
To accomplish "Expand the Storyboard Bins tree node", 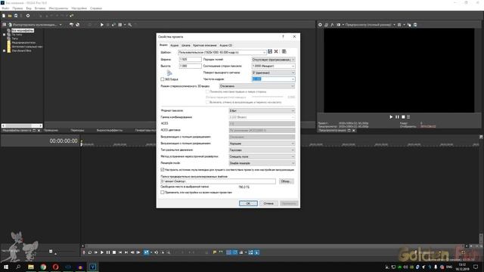I will pos(5,51).
